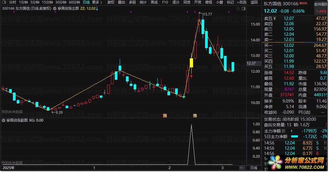Expand 更多 period options
This screenshot has height=172, width=329.
point(97,2)
